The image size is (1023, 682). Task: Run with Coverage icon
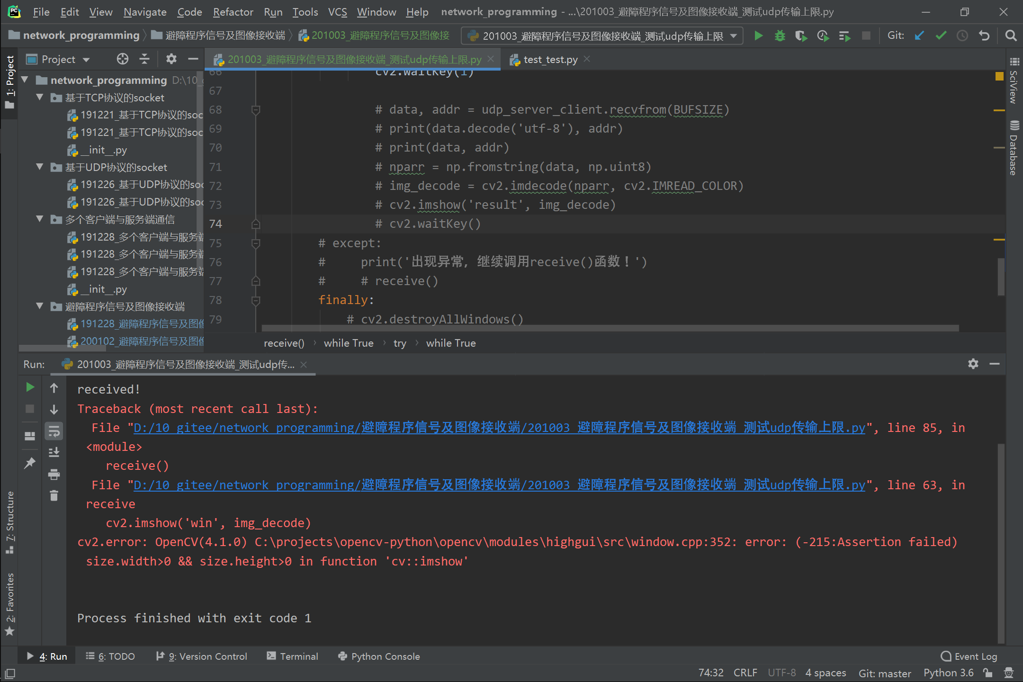click(801, 36)
